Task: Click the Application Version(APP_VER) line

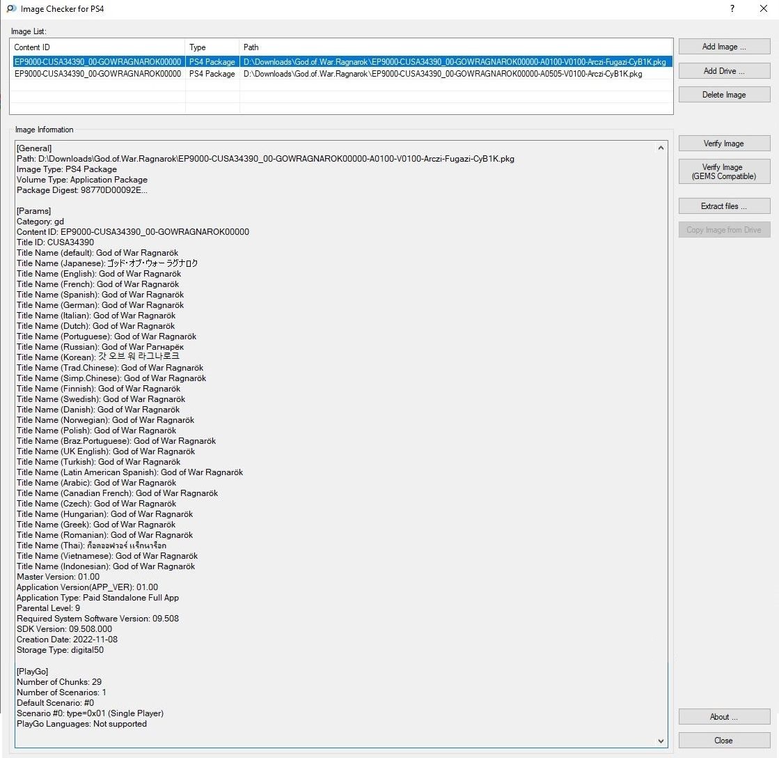Action: [x=88, y=587]
